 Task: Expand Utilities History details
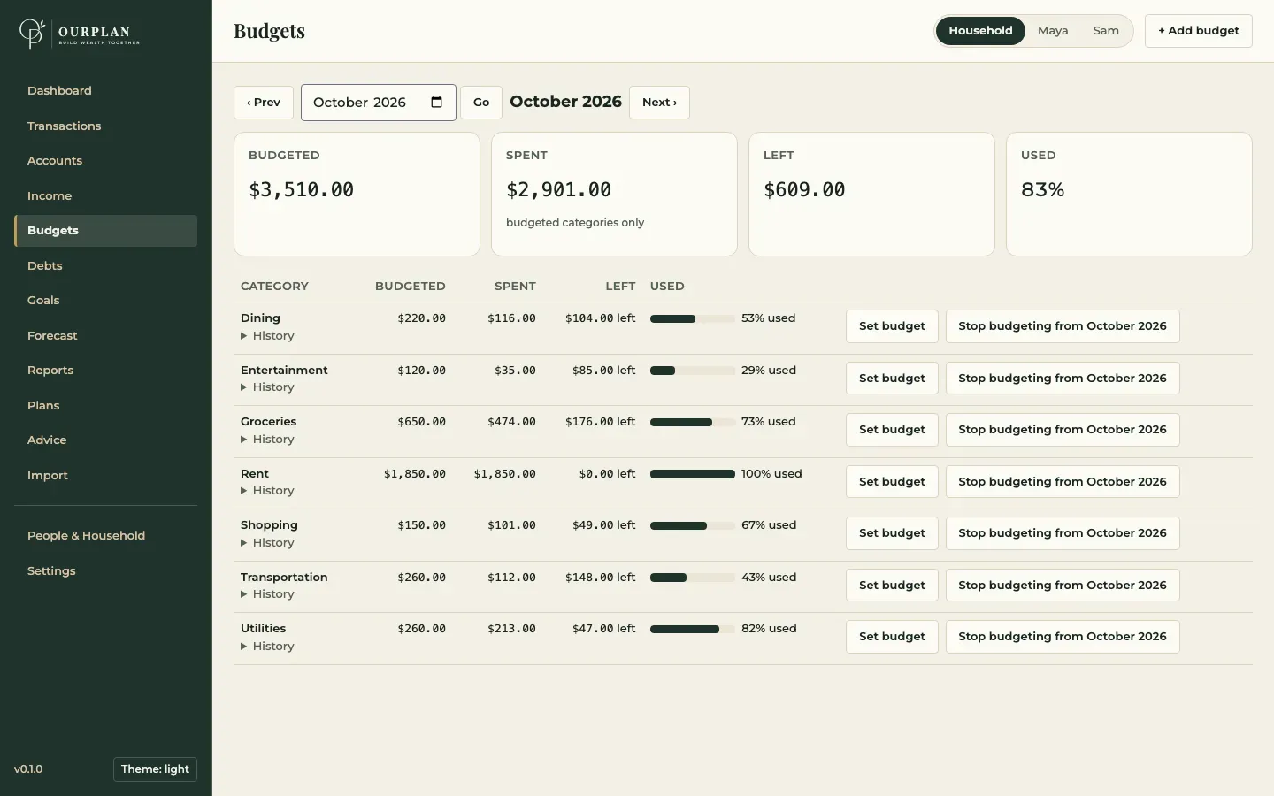[267, 647]
